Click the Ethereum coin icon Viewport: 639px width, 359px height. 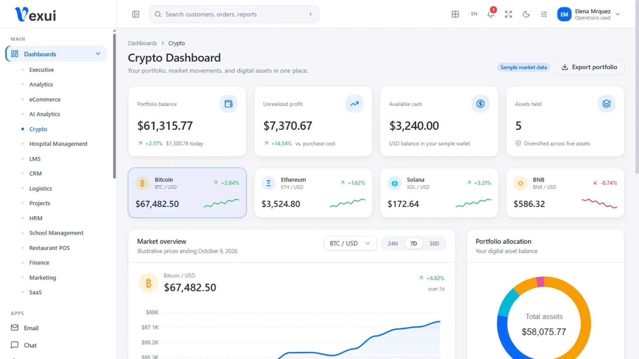pyautogui.click(x=268, y=183)
